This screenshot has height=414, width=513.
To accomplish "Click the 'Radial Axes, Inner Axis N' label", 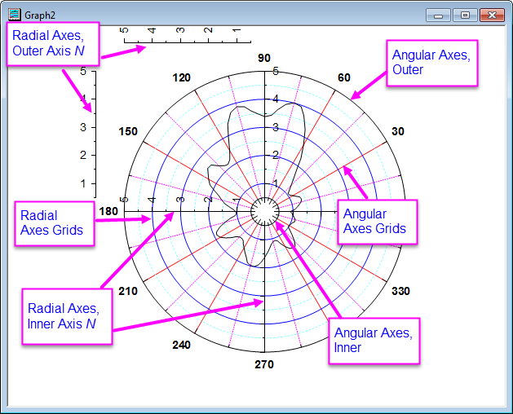I will 65,316.
